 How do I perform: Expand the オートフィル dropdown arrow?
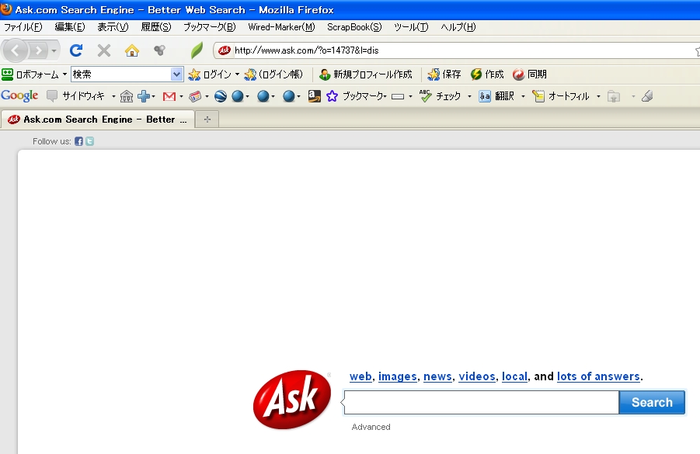(598, 96)
